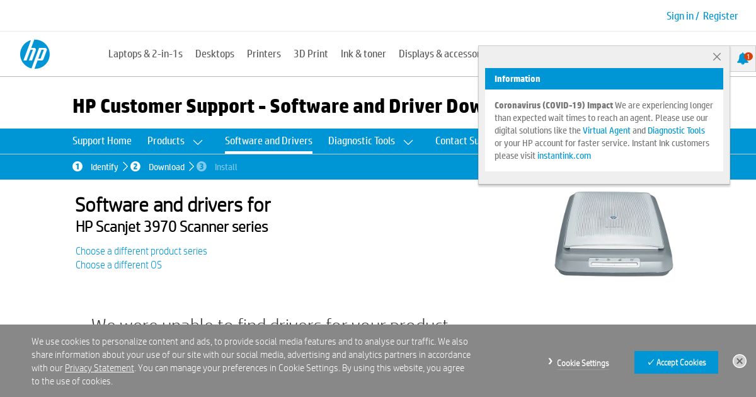Open Displays & accessories menu
This screenshot has height=397, width=756.
[438, 54]
